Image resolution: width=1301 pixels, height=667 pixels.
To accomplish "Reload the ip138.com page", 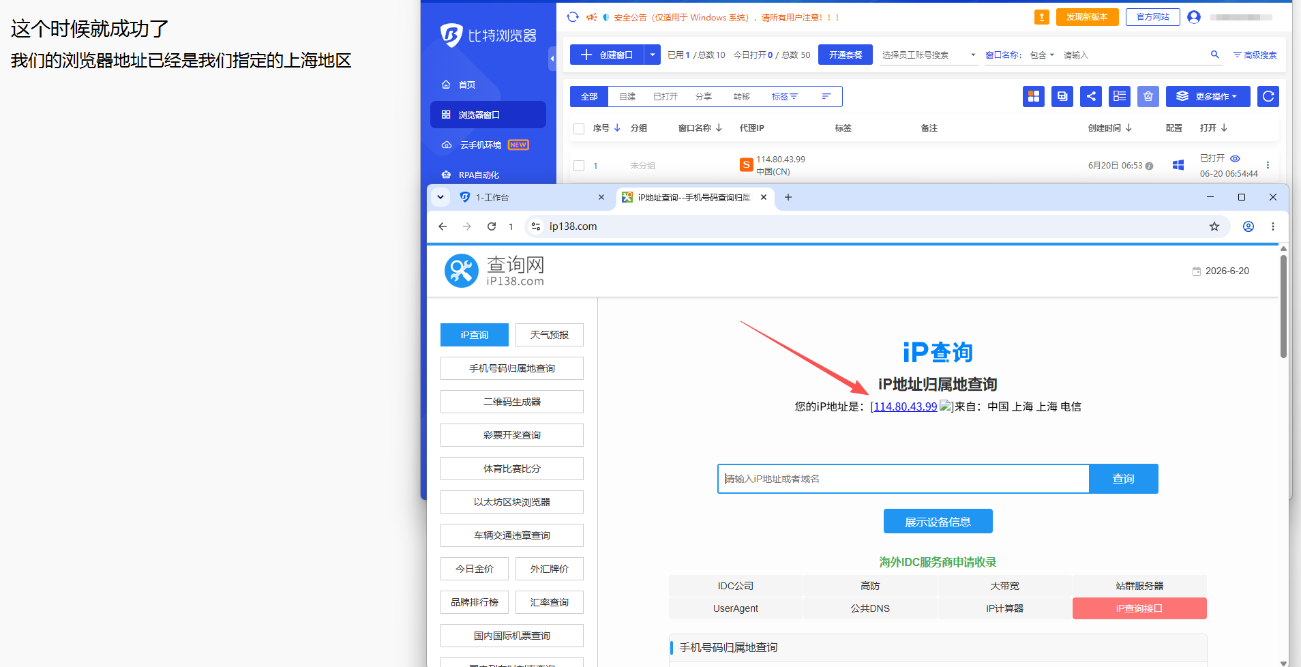I will tap(492, 226).
